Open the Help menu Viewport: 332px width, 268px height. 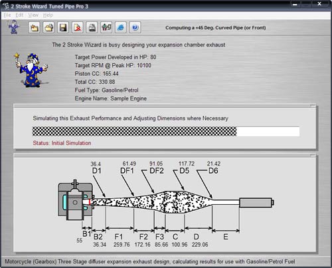pos(48,15)
